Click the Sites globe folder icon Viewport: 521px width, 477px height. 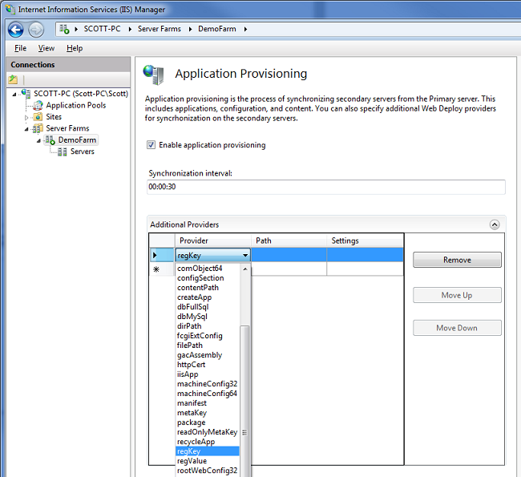coord(38,117)
